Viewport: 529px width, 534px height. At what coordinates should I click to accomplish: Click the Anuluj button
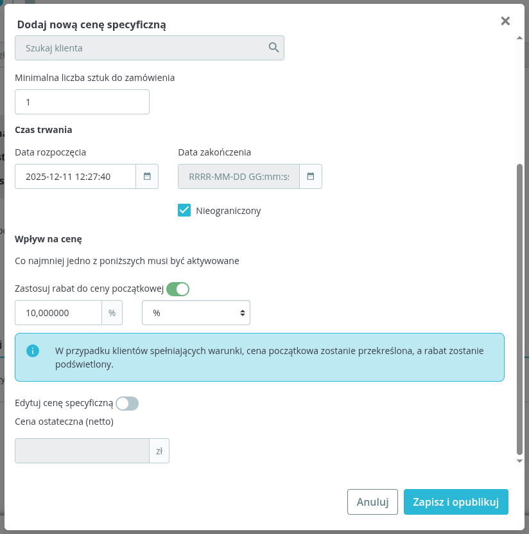(x=372, y=502)
